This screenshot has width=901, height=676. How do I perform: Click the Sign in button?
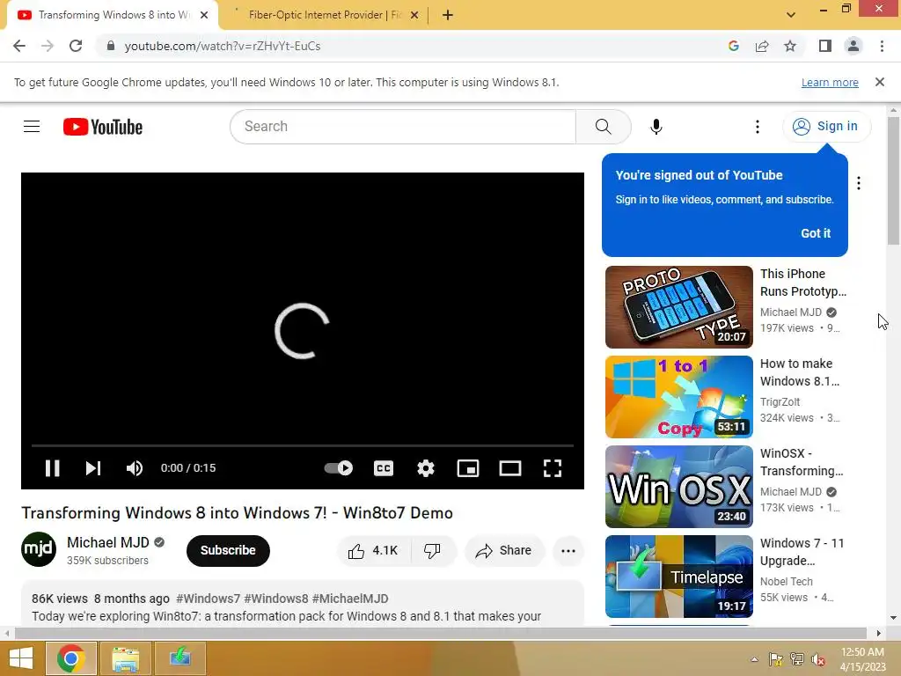click(x=826, y=127)
